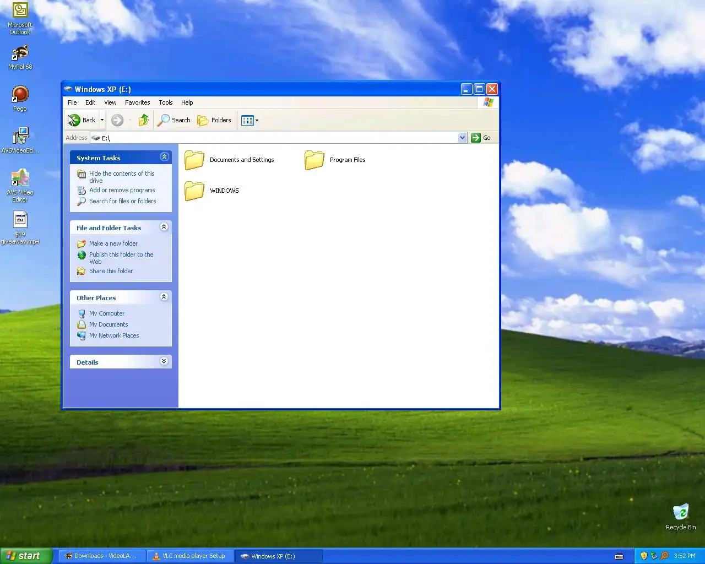Screen dimensions: 705x564
Task: Select the AVS Video Editor desktop icon
Action: (x=20, y=186)
